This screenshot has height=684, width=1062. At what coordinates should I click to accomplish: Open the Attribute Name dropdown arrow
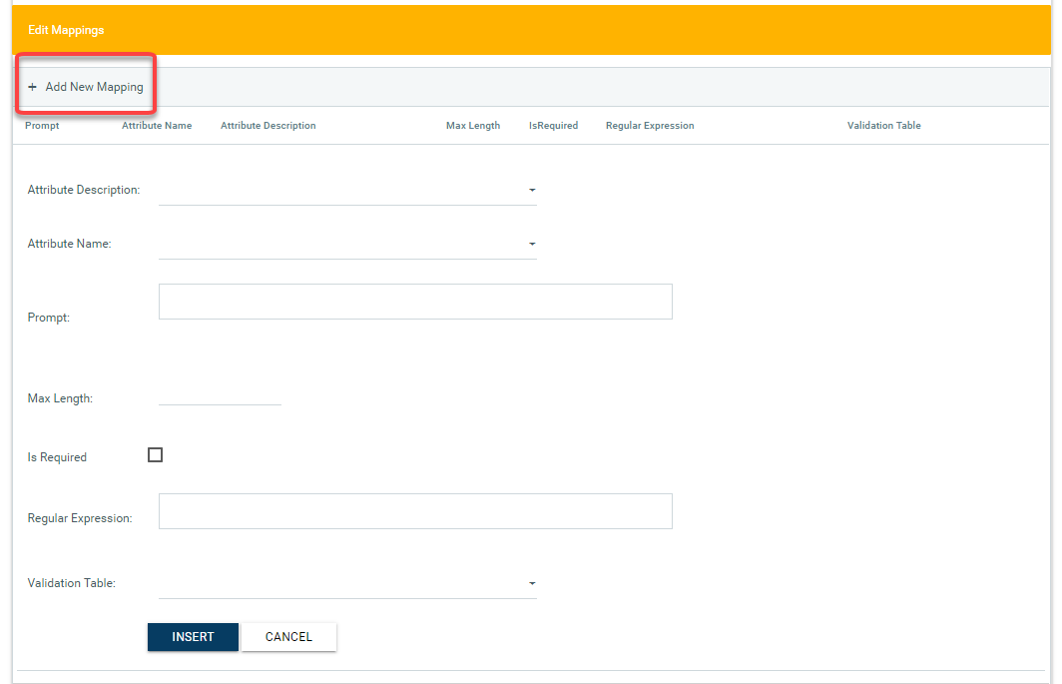coord(532,244)
